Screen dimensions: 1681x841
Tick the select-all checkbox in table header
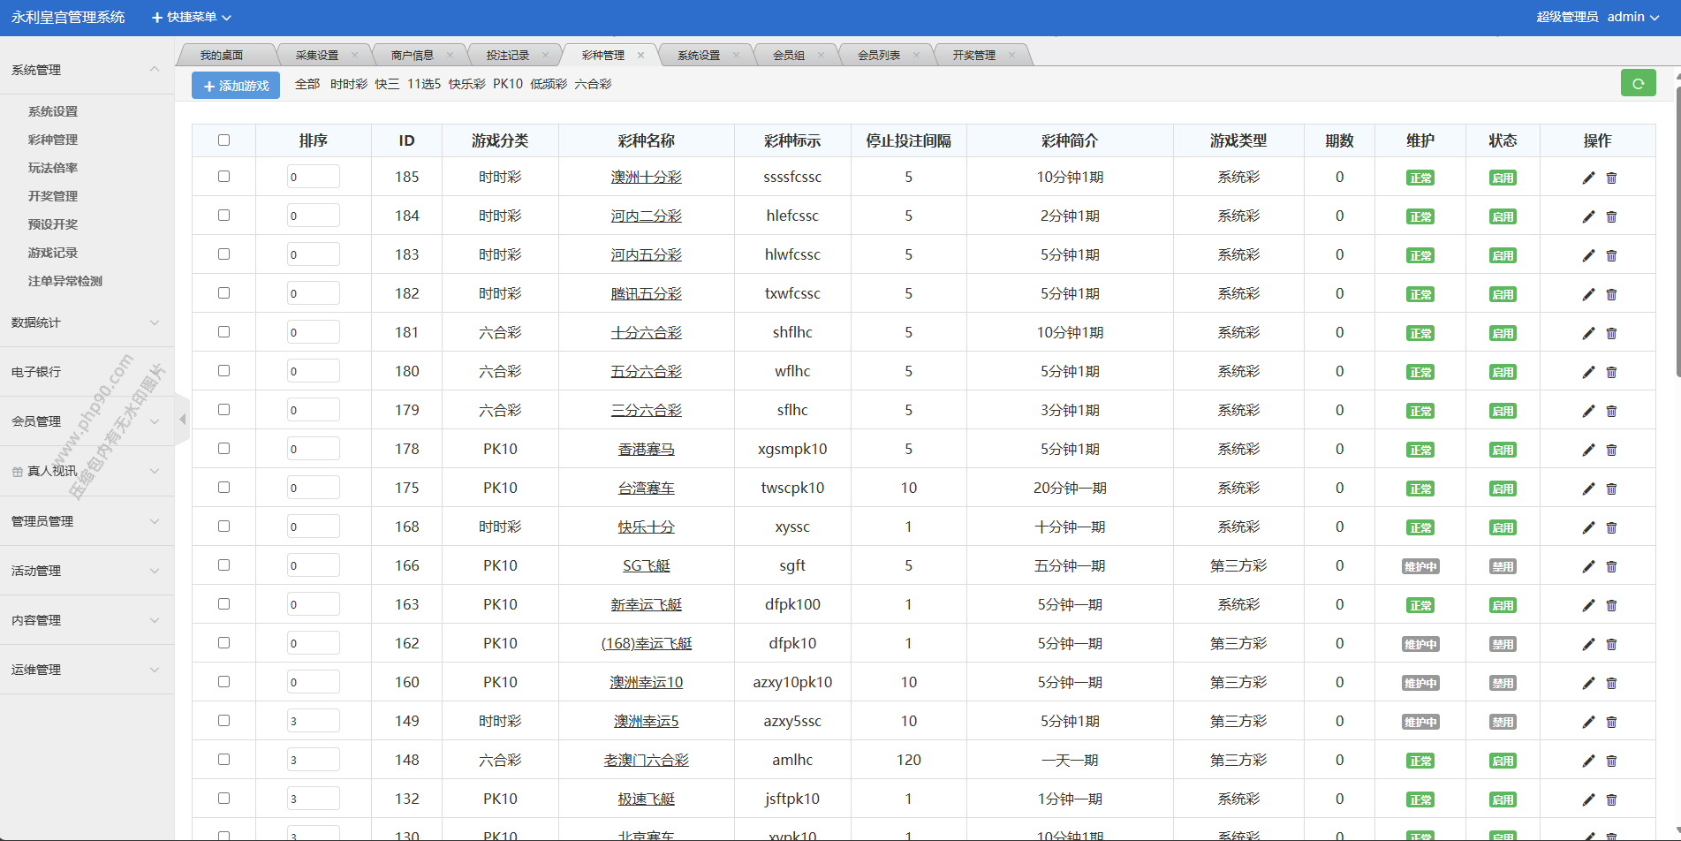pos(223,140)
